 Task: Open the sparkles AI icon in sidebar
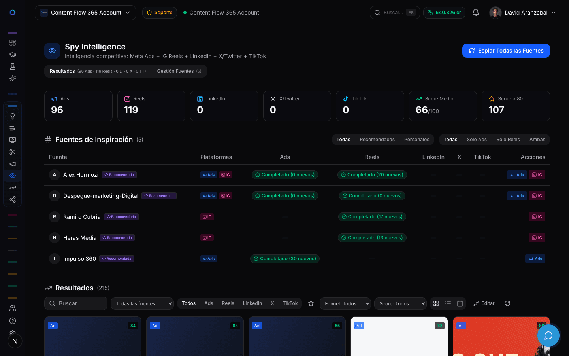point(13,78)
